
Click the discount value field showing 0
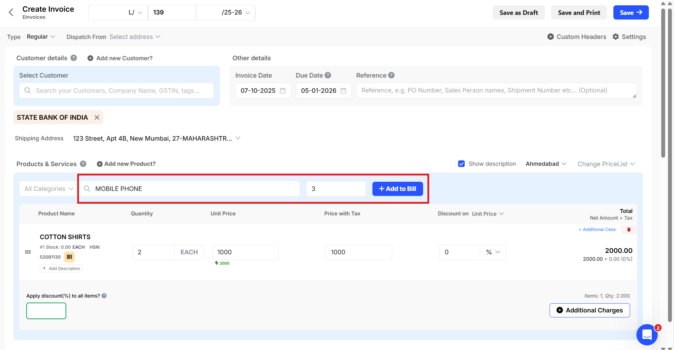[460, 252]
